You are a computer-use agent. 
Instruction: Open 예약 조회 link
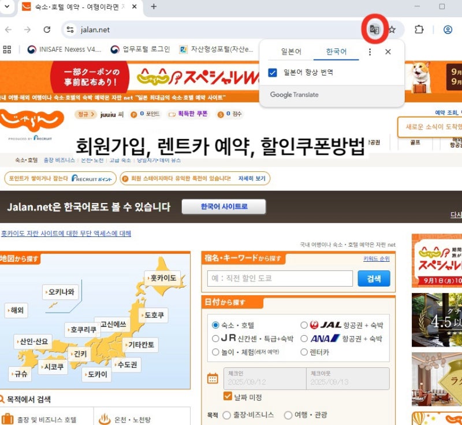click(x=446, y=112)
